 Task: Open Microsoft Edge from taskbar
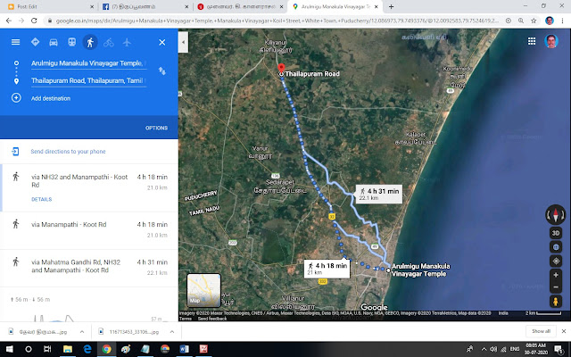[x=87, y=349]
